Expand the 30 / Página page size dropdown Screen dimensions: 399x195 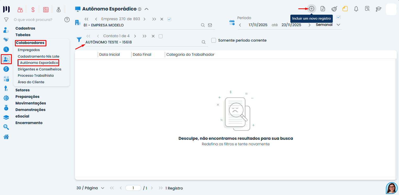(102, 188)
